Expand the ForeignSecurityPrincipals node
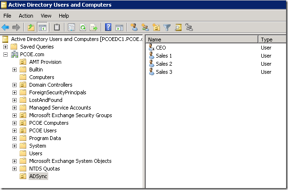 (14, 93)
